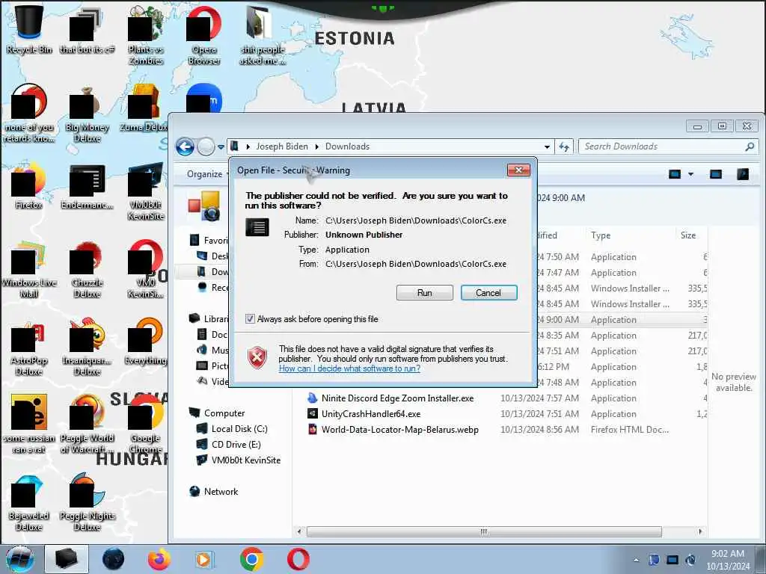Select Network in the navigation pane

pos(221,492)
